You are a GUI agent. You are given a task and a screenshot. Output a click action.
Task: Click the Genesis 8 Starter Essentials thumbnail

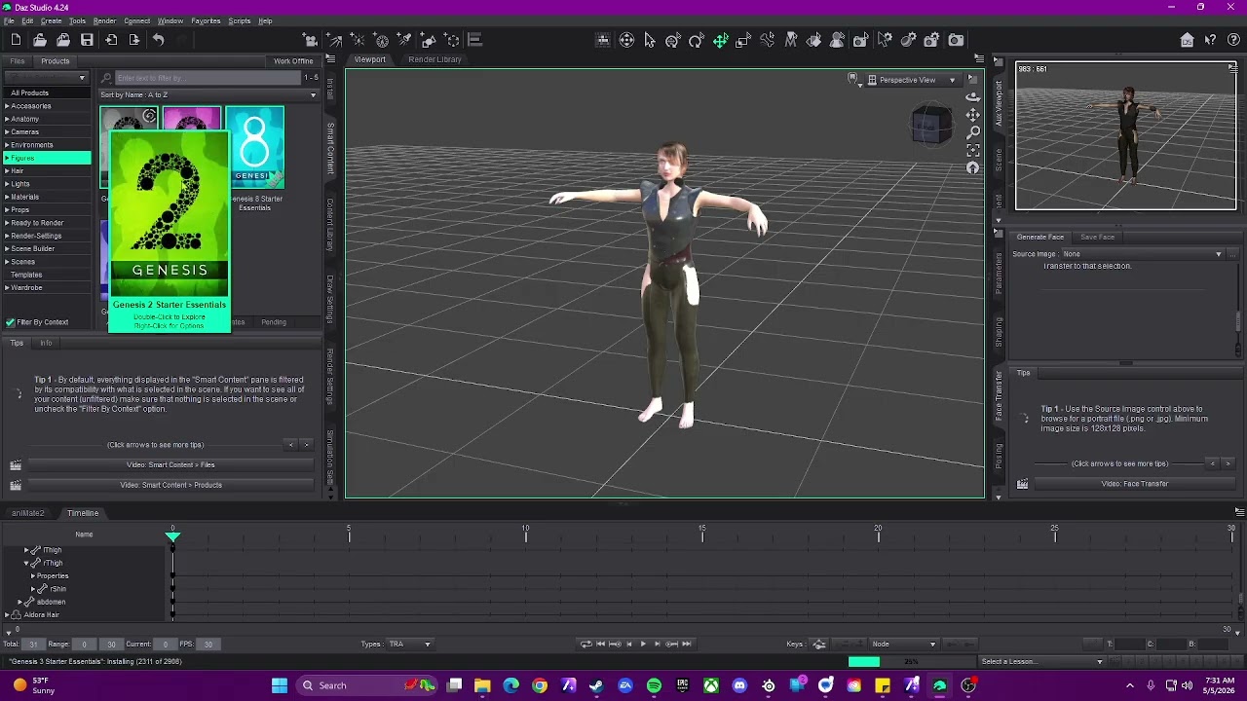point(255,147)
